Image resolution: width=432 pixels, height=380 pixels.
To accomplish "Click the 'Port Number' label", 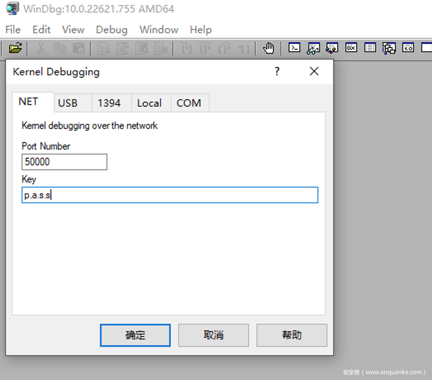I will click(46, 146).
